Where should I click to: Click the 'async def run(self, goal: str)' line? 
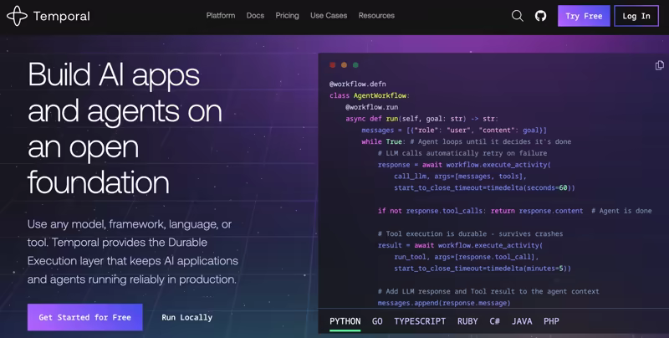pos(421,119)
